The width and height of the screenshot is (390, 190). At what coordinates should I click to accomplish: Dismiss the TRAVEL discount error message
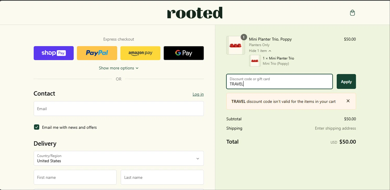(x=348, y=101)
